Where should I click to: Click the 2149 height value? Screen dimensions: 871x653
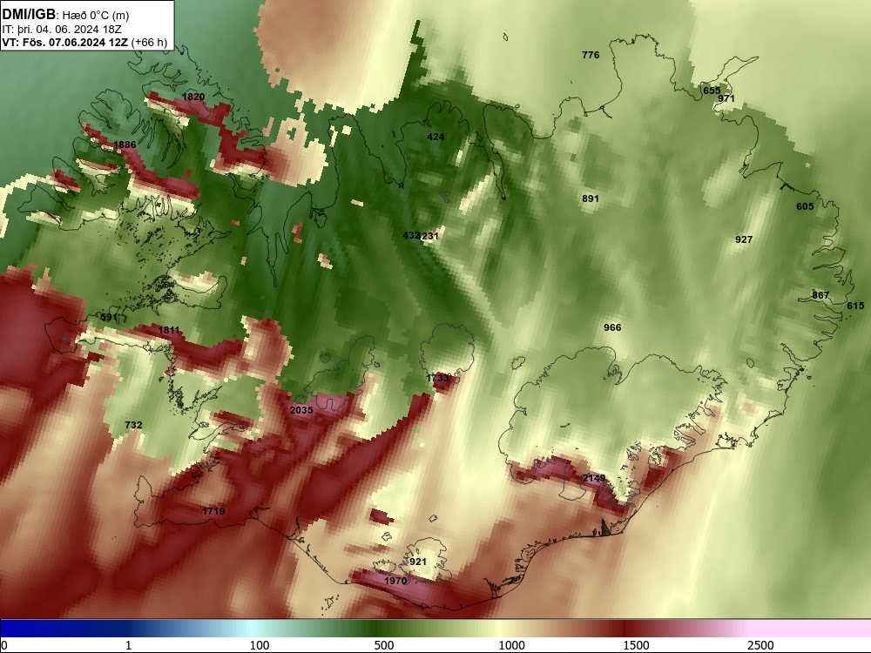tap(594, 477)
